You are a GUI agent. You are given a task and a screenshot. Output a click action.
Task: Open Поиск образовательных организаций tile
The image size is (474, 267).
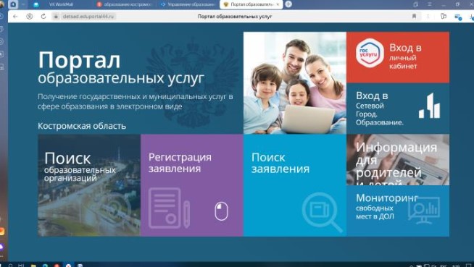pyautogui.click(x=89, y=185)
